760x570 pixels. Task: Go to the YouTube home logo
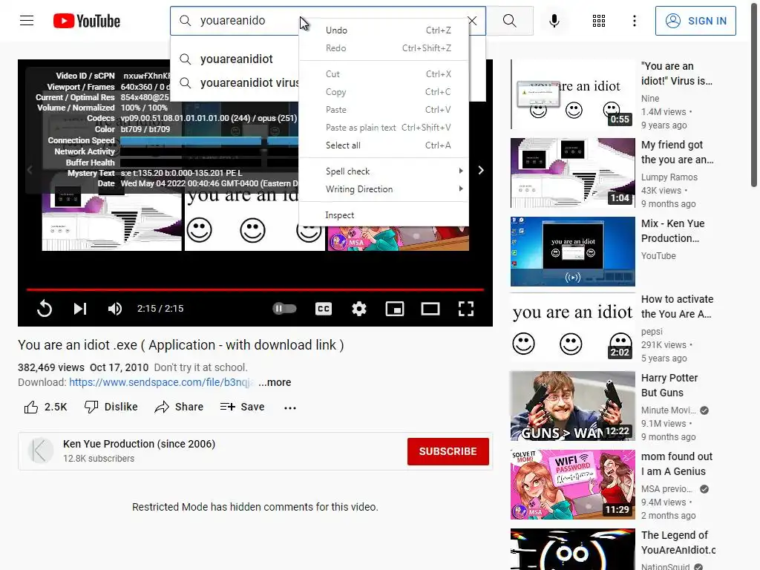point(87,21)
